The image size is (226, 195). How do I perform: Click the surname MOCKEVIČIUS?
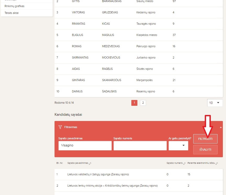click(x=111, y=57)
